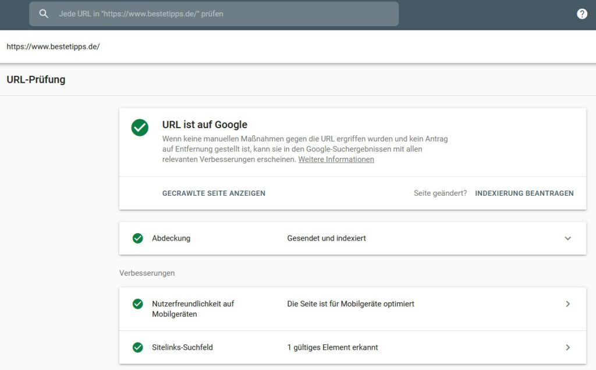
Task: Click the search magnifier icon
Action: (x=44, y=13)
